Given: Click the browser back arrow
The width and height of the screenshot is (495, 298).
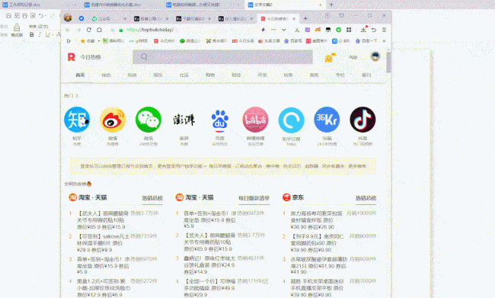Looking at the screenshot, I should coord(68,30).
